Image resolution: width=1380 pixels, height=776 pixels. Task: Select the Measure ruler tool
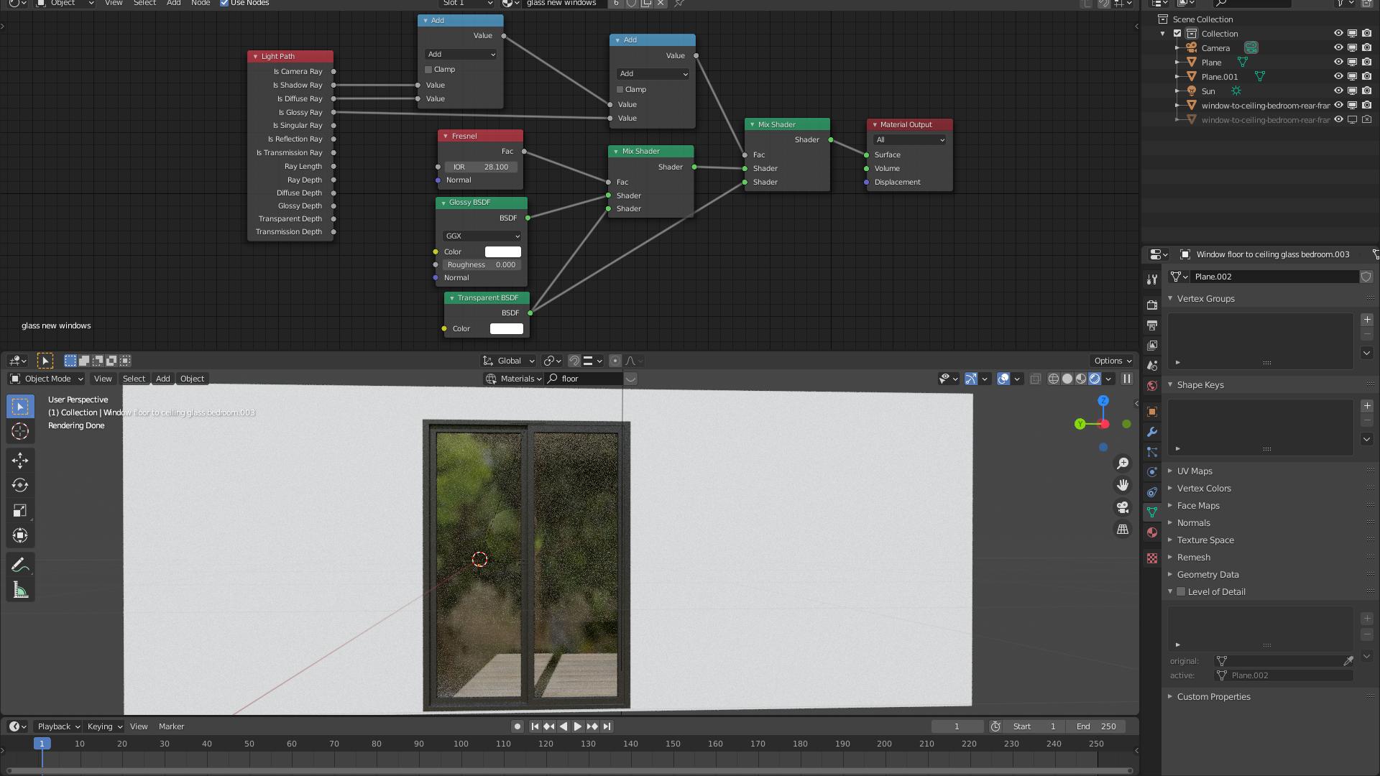pos(20,591)
